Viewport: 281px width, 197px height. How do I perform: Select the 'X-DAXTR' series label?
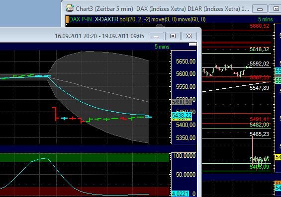[106, 19]
